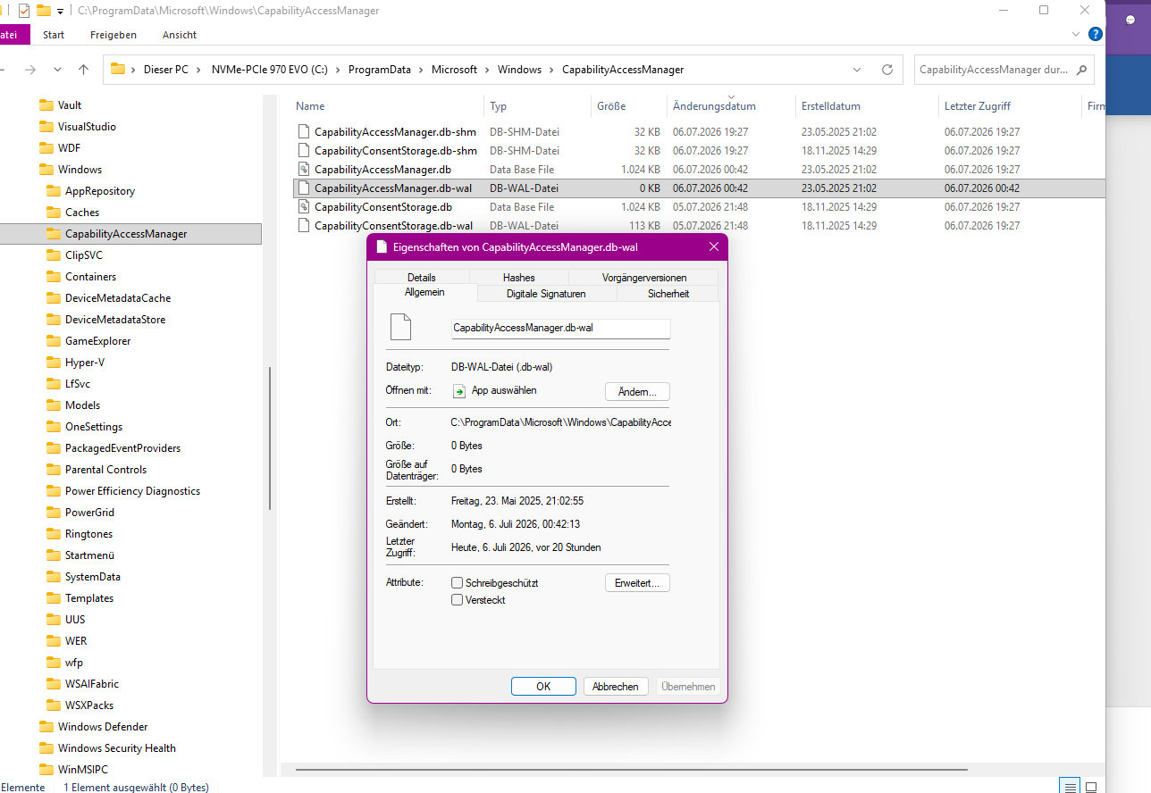Switch to the Details tab in properties dialog
Viewport: 1151px width, 793px height.
[x=422, y=278]
